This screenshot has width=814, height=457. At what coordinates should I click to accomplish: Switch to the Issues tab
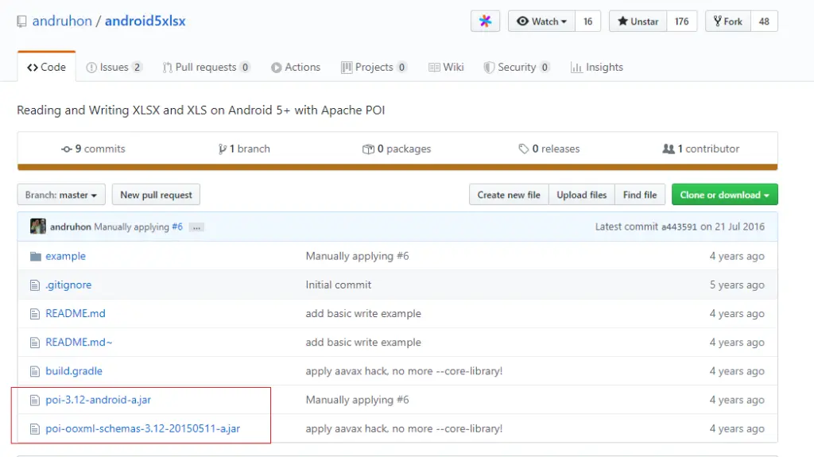tap(114, 67)
